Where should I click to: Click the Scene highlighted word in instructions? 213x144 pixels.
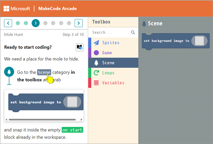click(44, 72)
